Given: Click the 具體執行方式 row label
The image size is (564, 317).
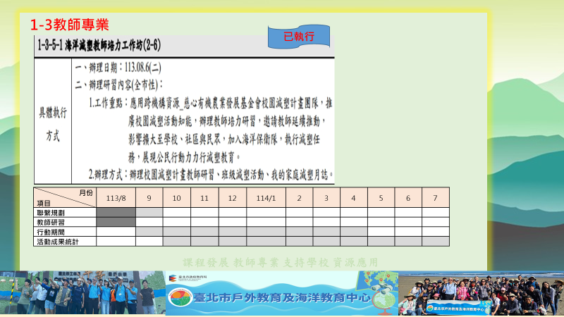Looking at the screenshot, I should (x=53, y=124).
